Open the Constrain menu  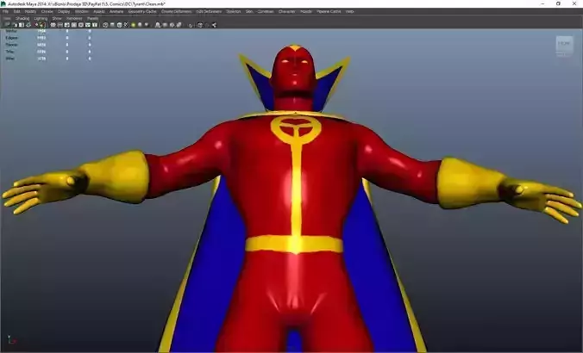click(266, 11)
